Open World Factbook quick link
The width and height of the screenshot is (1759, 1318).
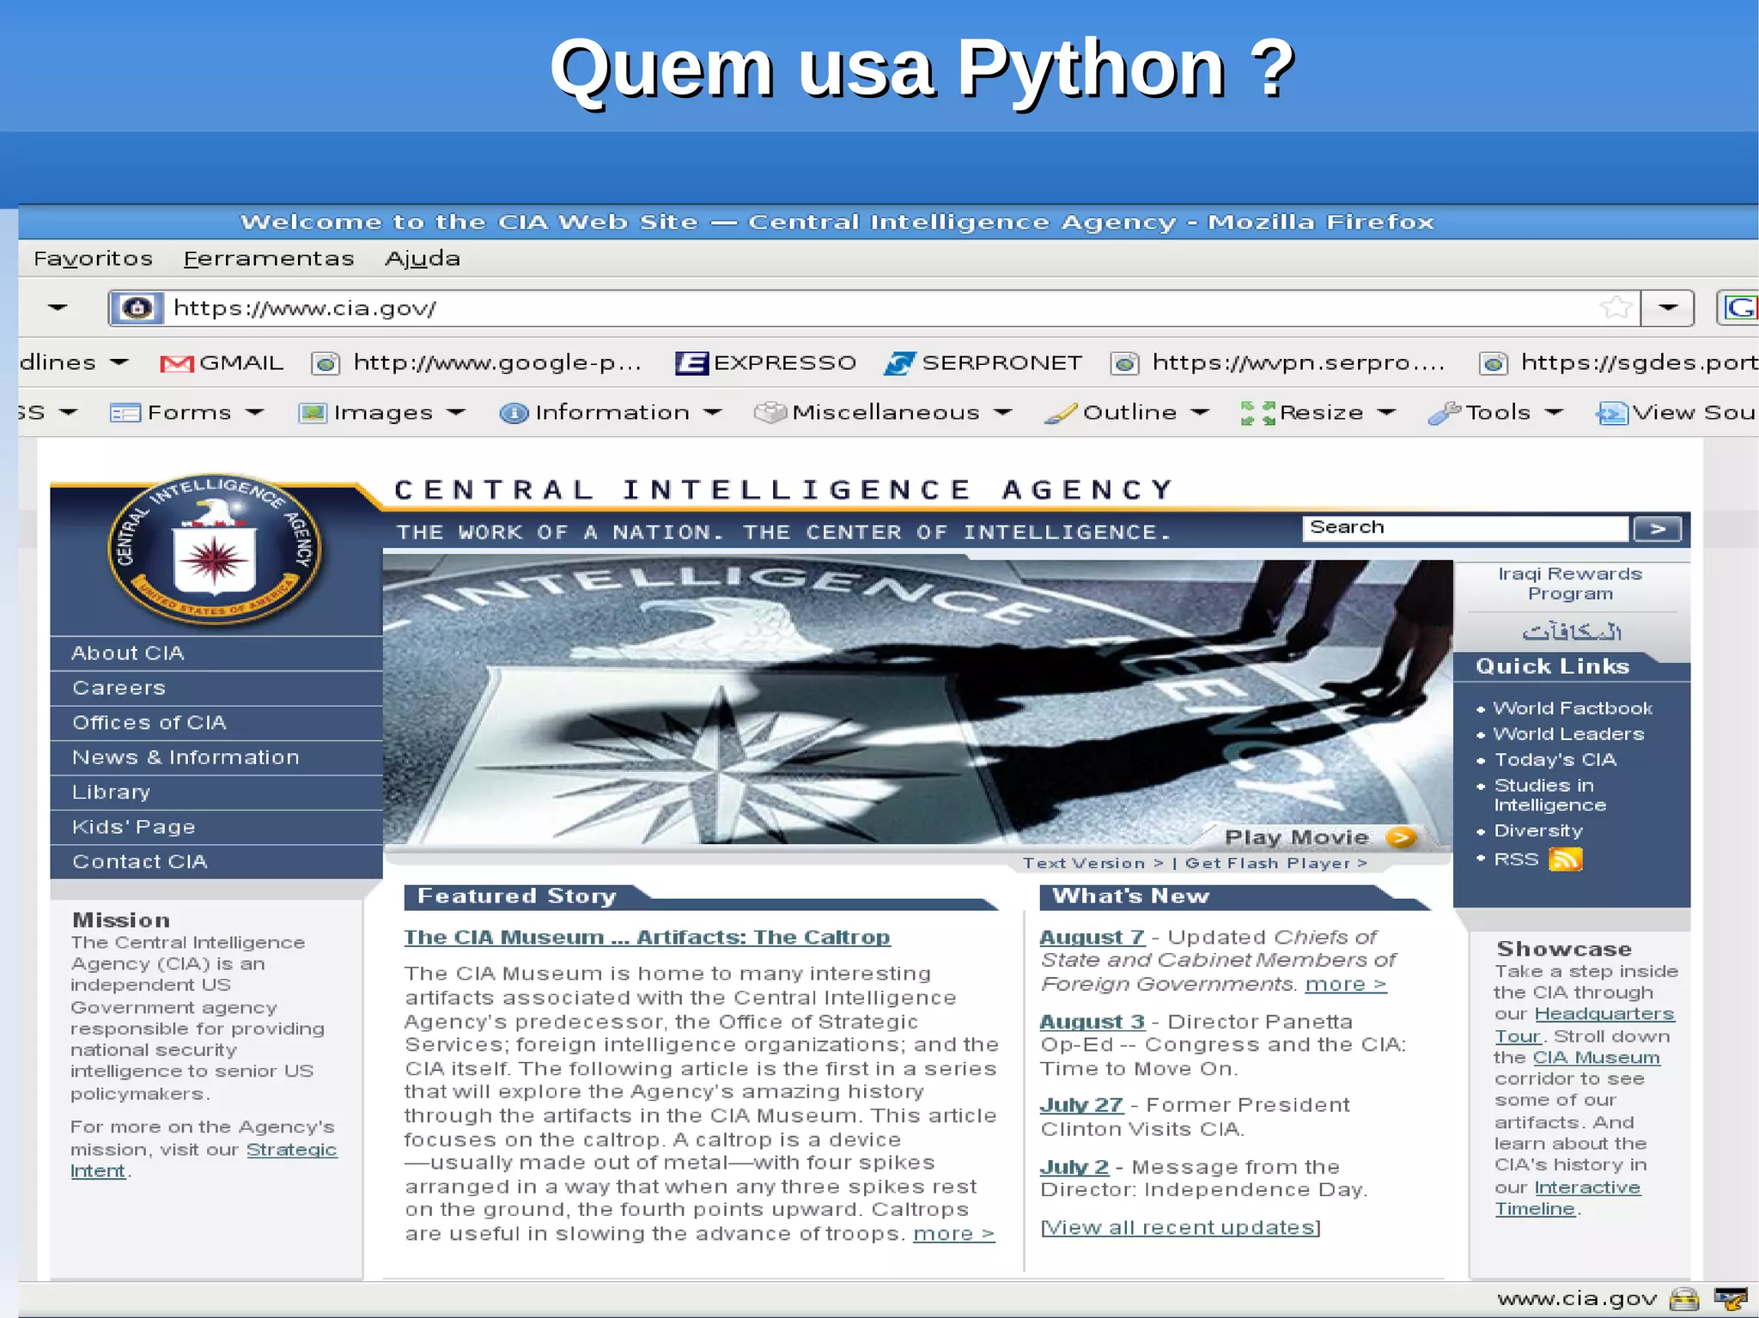click(1573, 708)
